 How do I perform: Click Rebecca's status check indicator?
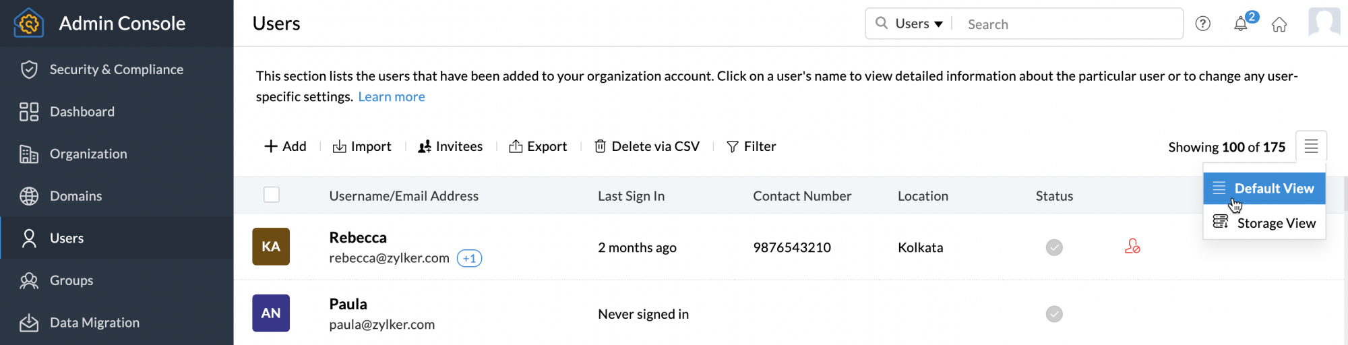(x=1054, y=247)
